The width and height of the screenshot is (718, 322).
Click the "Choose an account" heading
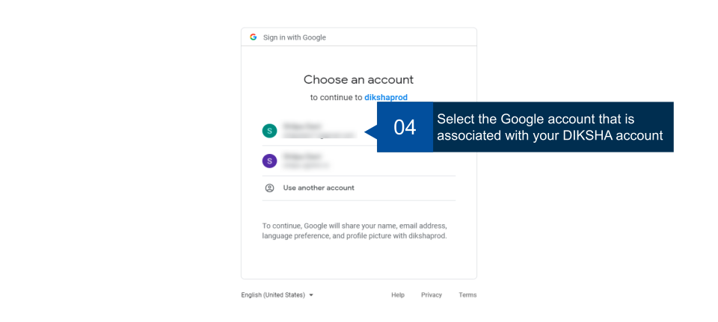(358, 79)
